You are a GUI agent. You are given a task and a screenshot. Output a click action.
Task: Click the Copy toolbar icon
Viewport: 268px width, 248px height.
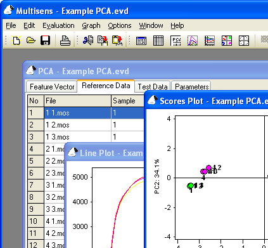[103, 41]
